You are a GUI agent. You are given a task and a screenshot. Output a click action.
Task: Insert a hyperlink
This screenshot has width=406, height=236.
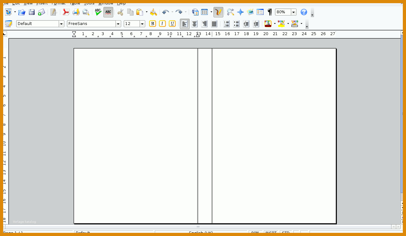[195, 12]
